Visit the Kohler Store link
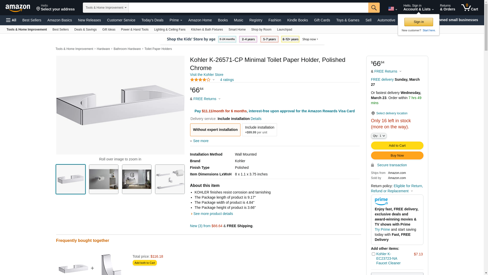 pos(206,75)
